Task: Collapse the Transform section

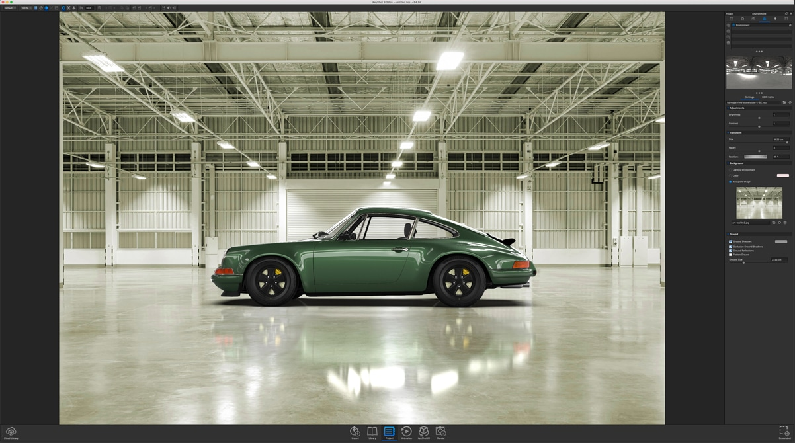Action: (x=728, y=133)
